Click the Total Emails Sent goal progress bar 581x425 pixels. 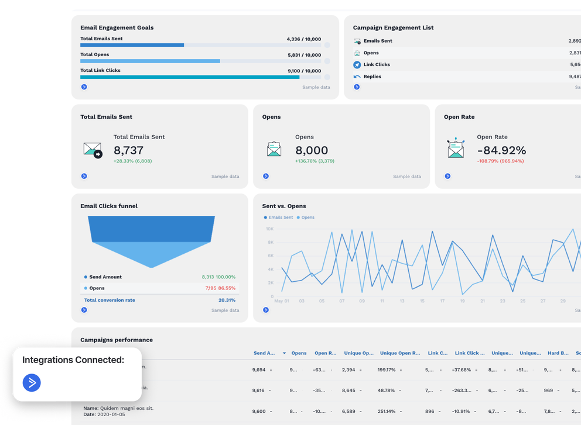coord(200,45)
